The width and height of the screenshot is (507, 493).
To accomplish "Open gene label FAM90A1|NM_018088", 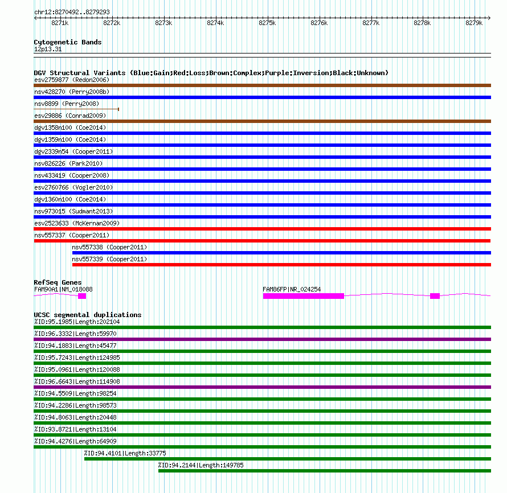I will (x=63, y=289).
